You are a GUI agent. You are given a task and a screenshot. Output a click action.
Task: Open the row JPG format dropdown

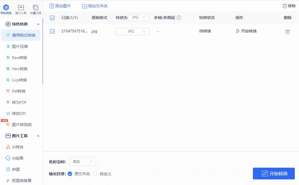click(x=132, y=32)
